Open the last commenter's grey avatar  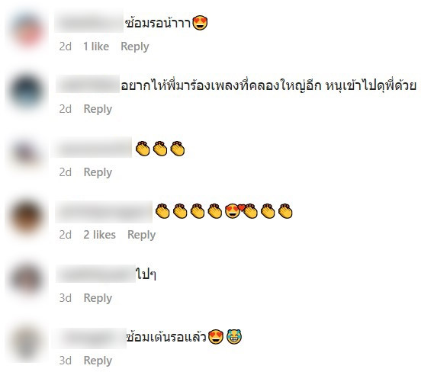pos(26,344)
